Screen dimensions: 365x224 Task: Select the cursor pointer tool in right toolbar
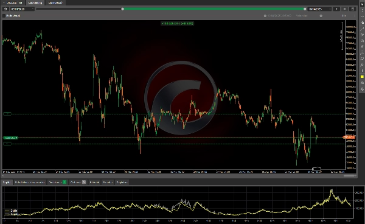pyautogui.click(x=362, y=4)
